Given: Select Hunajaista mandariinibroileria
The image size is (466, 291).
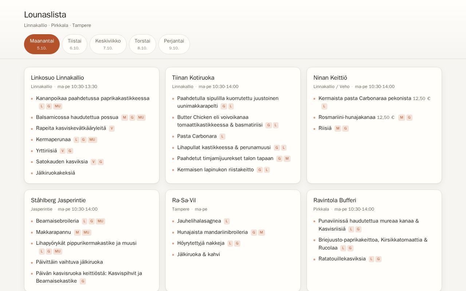Looking at the screenshot, I should pos(213,232).
